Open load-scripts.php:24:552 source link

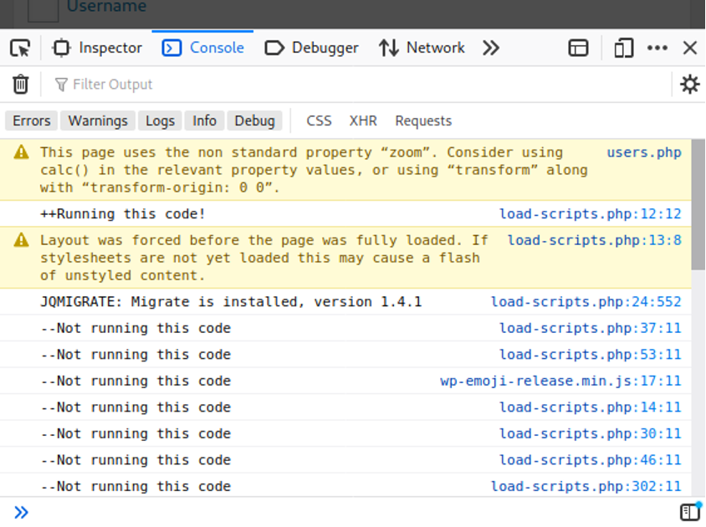(x=586, y=302)
